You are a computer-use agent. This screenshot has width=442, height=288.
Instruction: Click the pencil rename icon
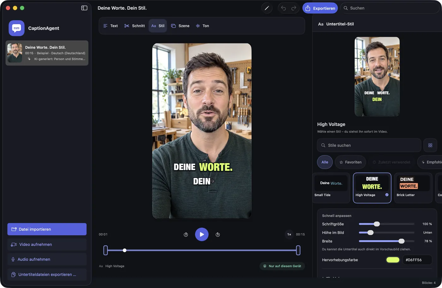(x=267, y=8)
